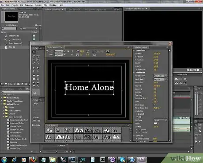Image resolution: width=203 pixels, height=163 pixels.
Task: Select the Path Type tool
Action: point(34,63)
